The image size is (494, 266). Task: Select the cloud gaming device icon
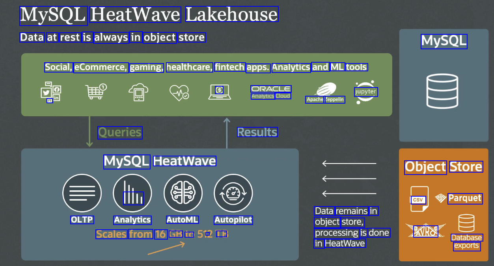[x=138, y=92]
